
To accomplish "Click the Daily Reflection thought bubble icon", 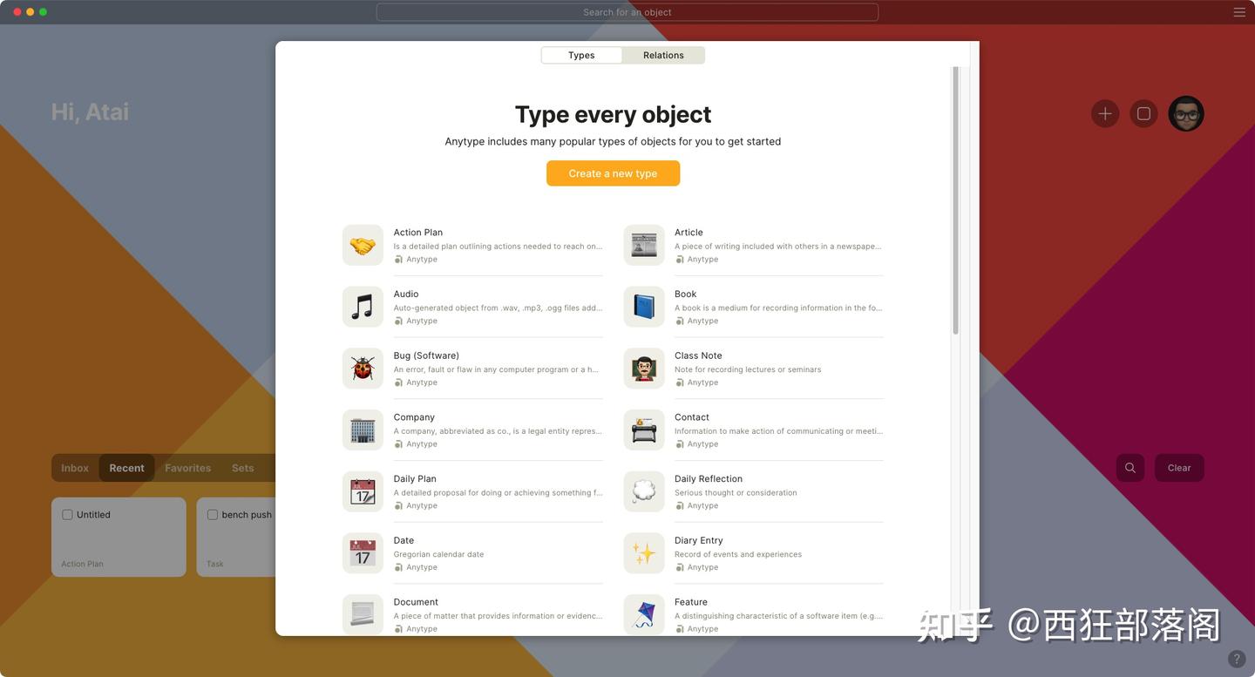I will (644, 491).
